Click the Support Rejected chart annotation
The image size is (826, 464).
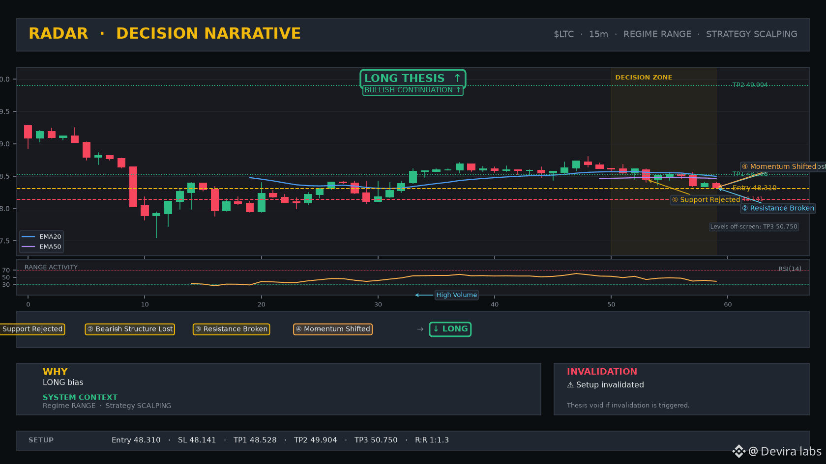(x=706, y=199)
